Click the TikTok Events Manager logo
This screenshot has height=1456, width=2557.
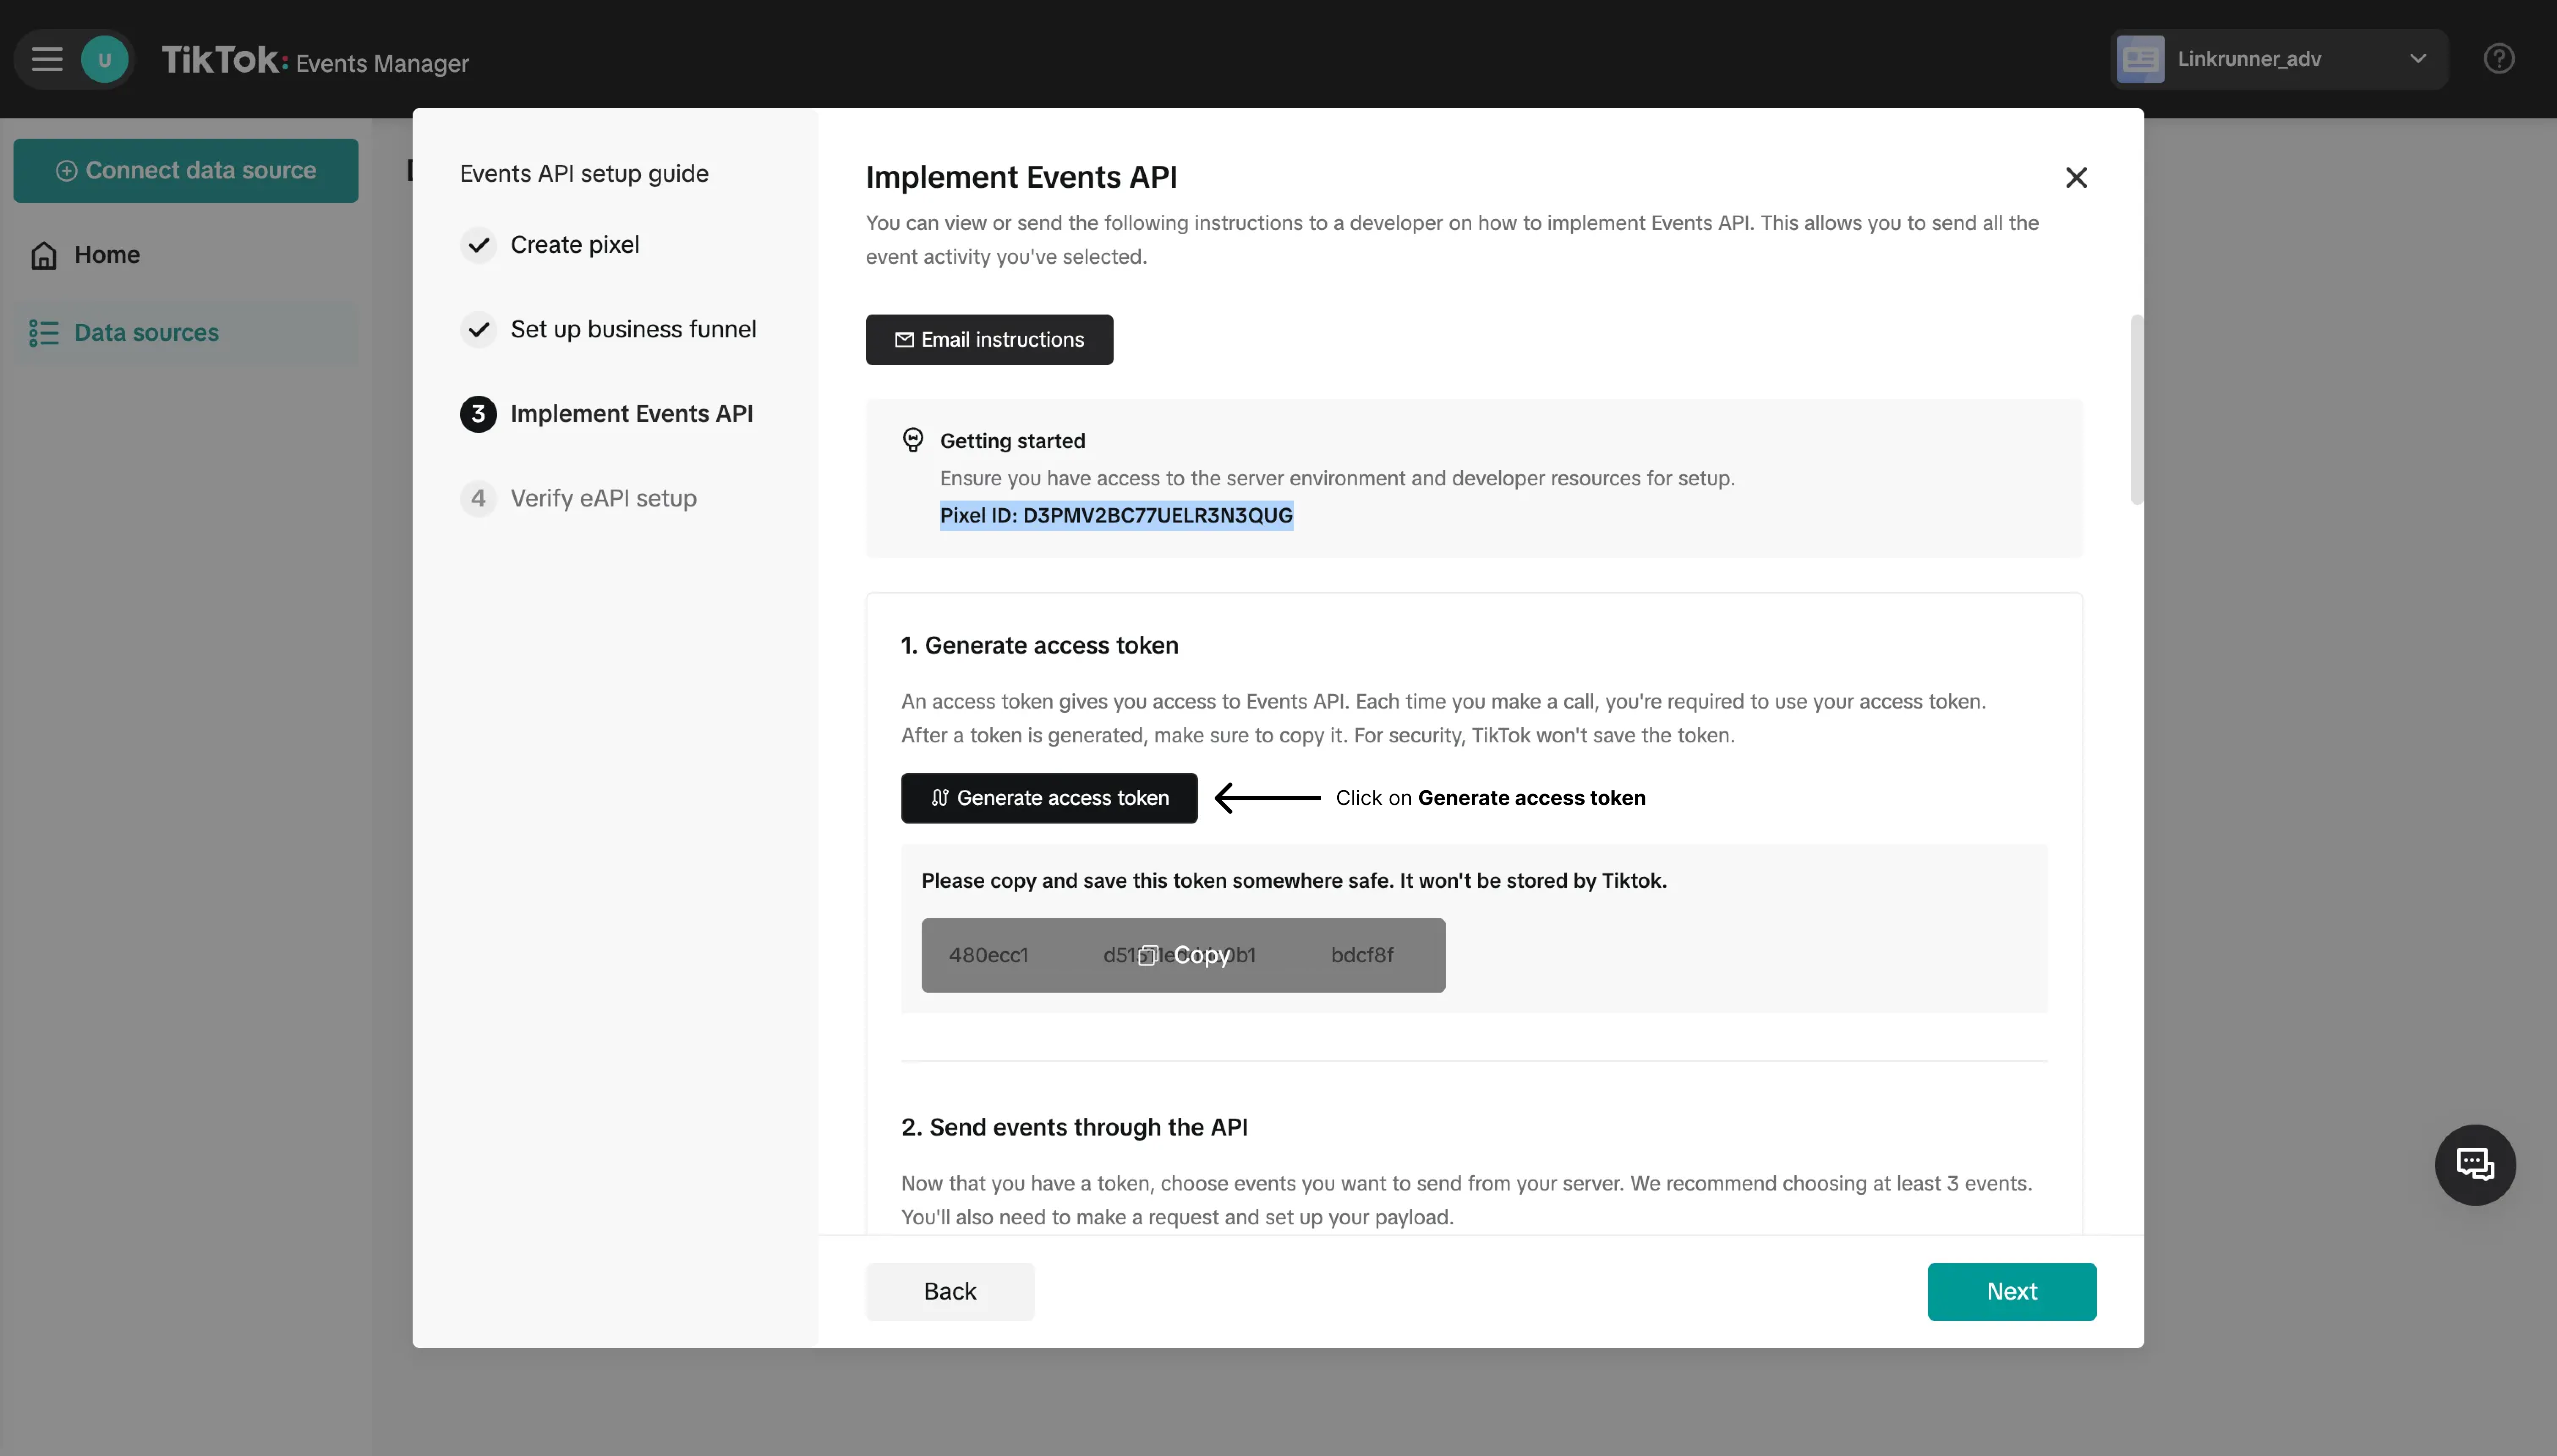pos(315,60)
